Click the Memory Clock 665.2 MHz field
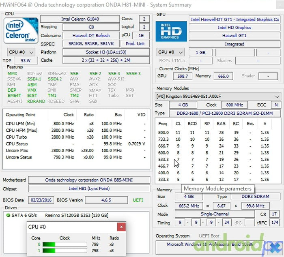 189,206
